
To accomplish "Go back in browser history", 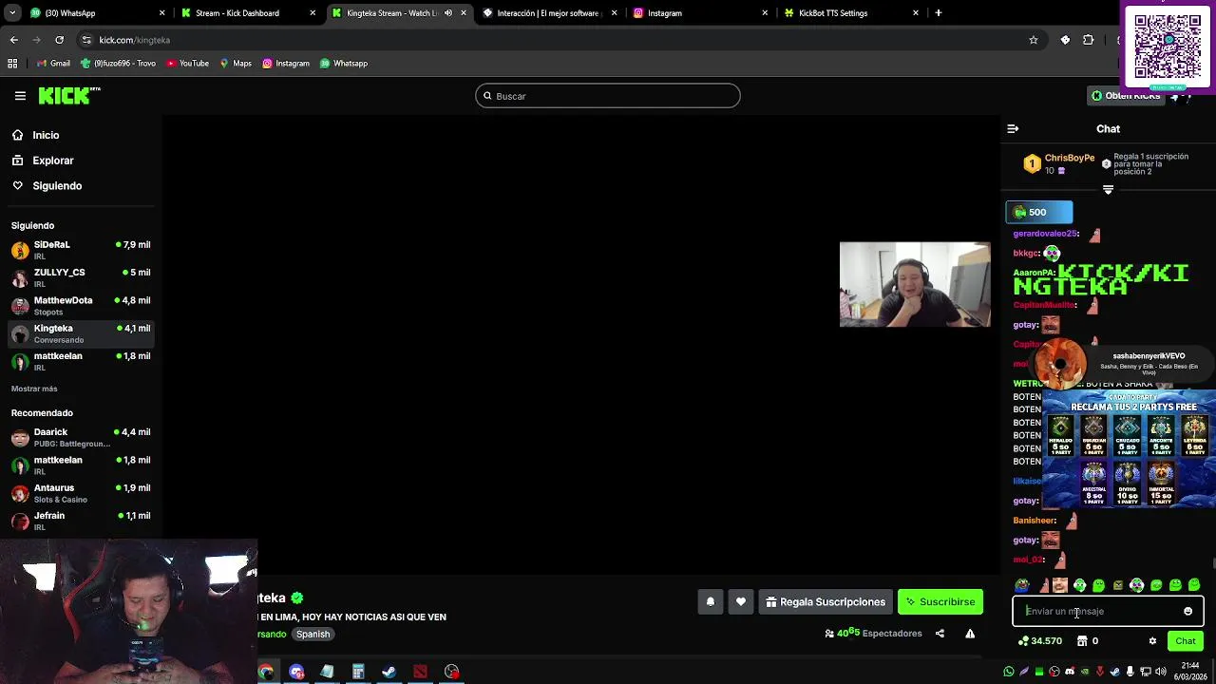I will point(13,40).
